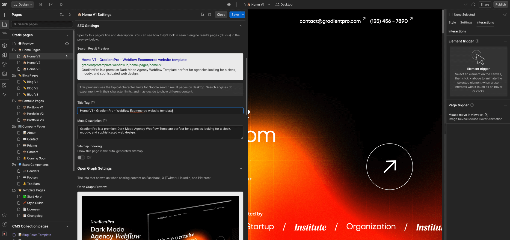Switch to the Style tab
Screen dimensions: 510x240
pyautogui.click(x=452, y=23)
